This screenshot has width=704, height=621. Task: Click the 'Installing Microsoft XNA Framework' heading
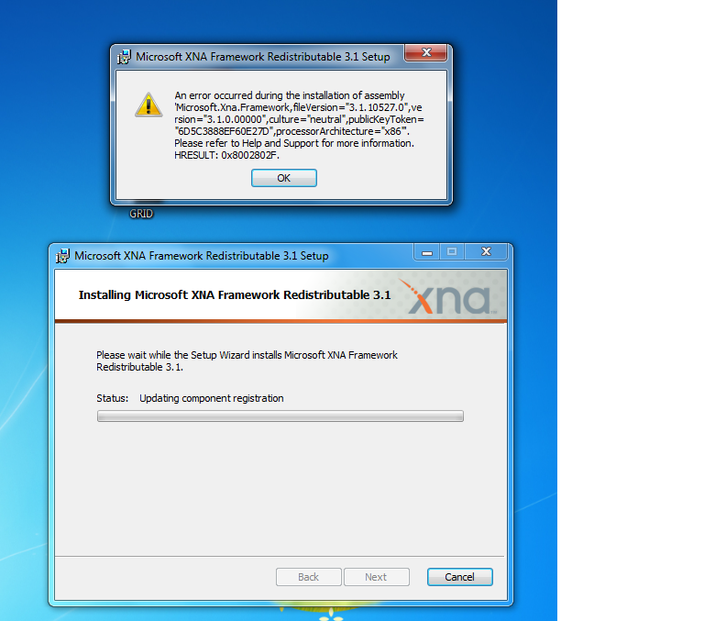pos(235,294)
